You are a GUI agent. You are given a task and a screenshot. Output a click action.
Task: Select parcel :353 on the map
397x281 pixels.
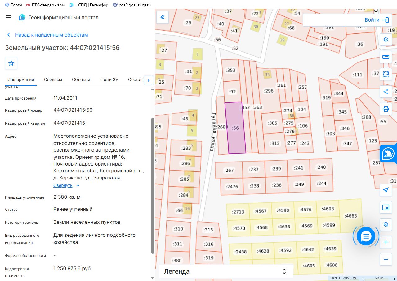coord(230,70)
